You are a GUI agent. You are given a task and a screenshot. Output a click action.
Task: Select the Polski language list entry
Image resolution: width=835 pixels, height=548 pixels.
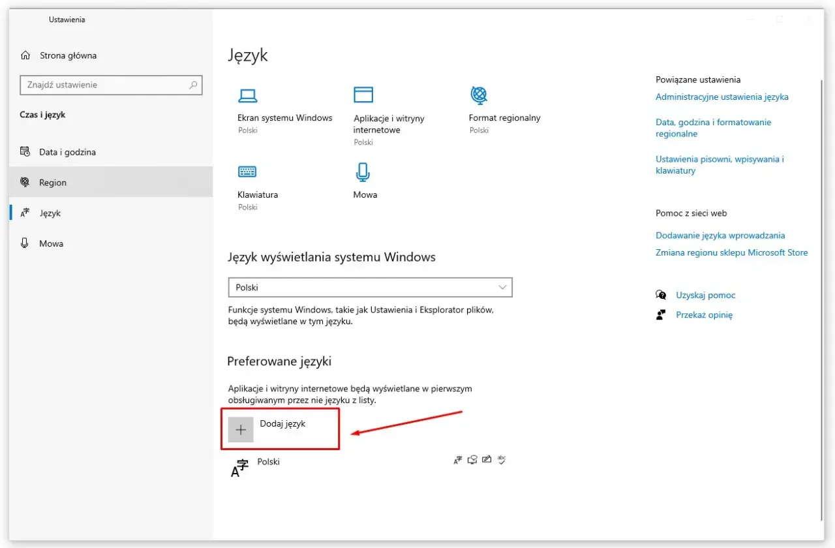tap(367, 468)
